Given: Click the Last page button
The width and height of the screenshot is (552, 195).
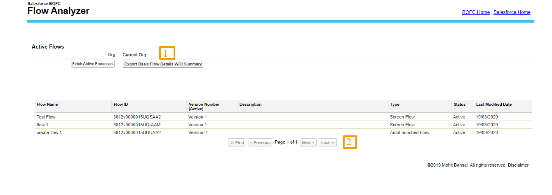Looking at the screenshot, I should tap(328, 142).
